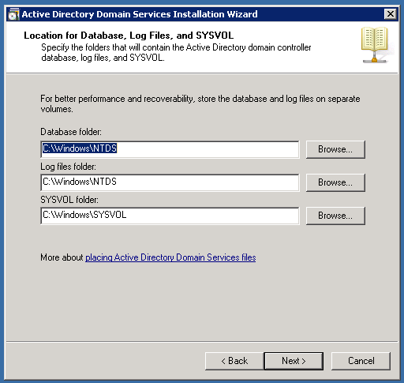Click the performance and recoverability tip text
This screenshot has width=404, height=383.
(200, 103)
